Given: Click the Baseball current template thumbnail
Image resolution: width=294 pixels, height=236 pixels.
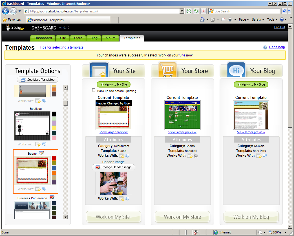Looking at the screenshot, I should (182, 115).
